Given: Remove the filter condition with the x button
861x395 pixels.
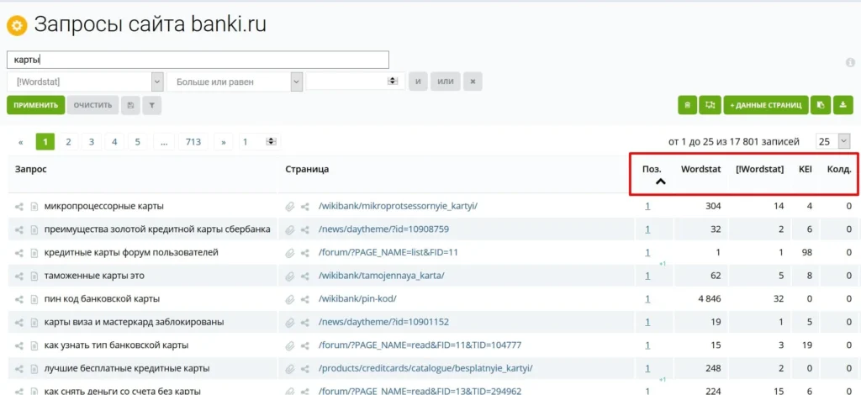Looking at the screenshot, I should pyautogui.click(x=473, y=82).
